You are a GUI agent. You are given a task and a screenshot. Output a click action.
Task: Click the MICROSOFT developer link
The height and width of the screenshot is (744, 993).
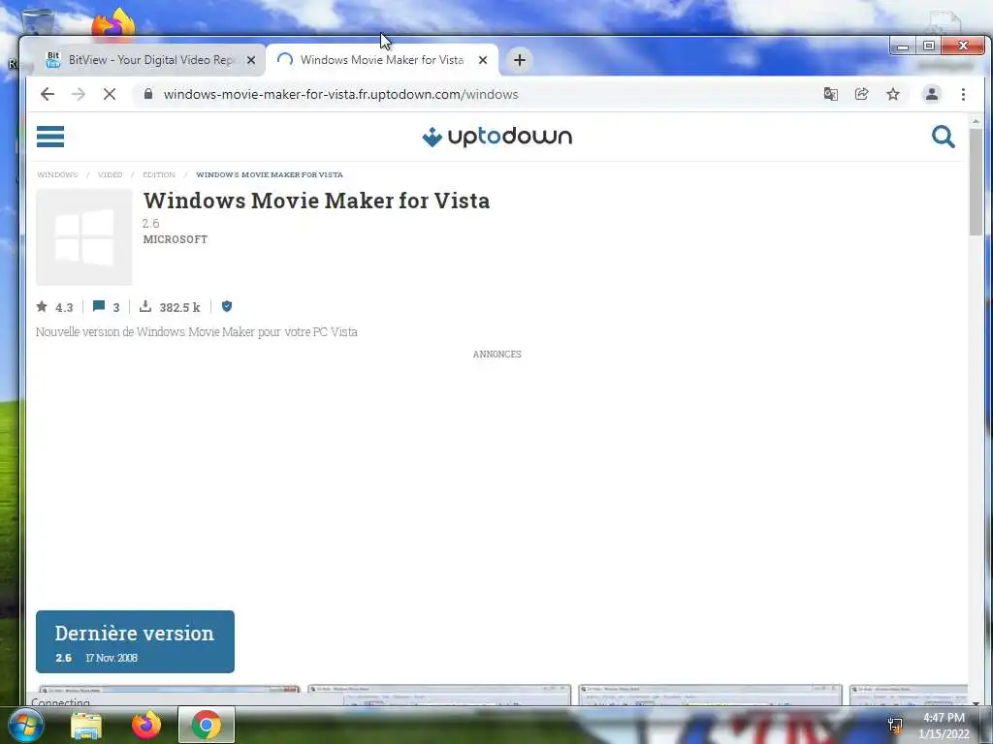pos(176,239)
